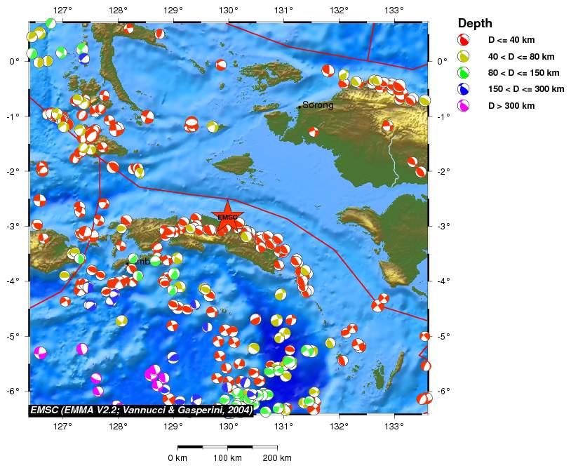Select the yellow beachball legend icon
Screen dimensions: 571x468
[x=464, y=56]
